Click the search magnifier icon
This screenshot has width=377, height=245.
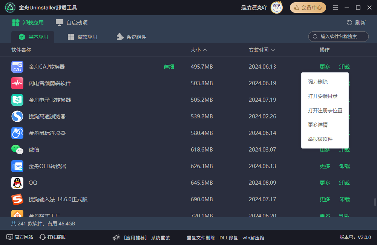[x=315, y=37]
